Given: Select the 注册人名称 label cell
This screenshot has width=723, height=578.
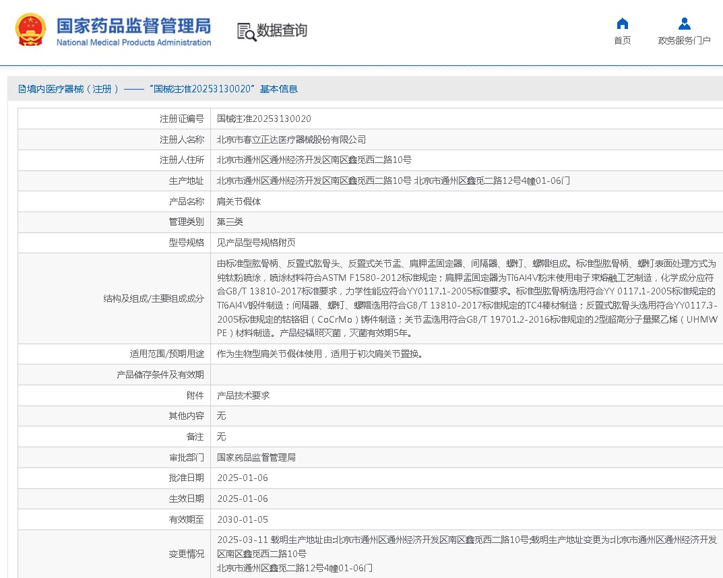Looking at the screenshot, I should coord(115,139).
